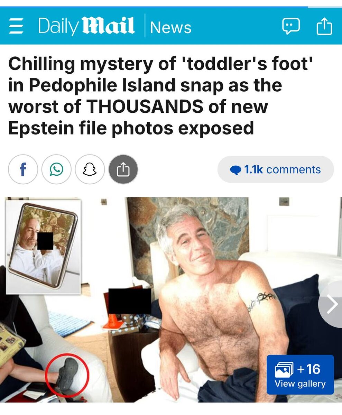
Task: Tap the header speech-bubble comments icon
Action: (x=290, y=27)
